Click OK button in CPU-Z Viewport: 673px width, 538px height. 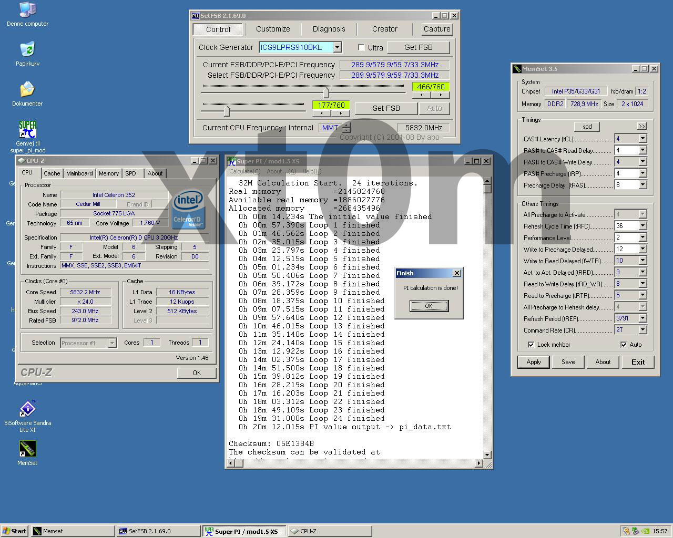(197, 373)
